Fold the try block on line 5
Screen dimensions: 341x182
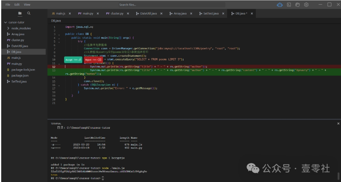pyautogui.click(x=59, y=41)
